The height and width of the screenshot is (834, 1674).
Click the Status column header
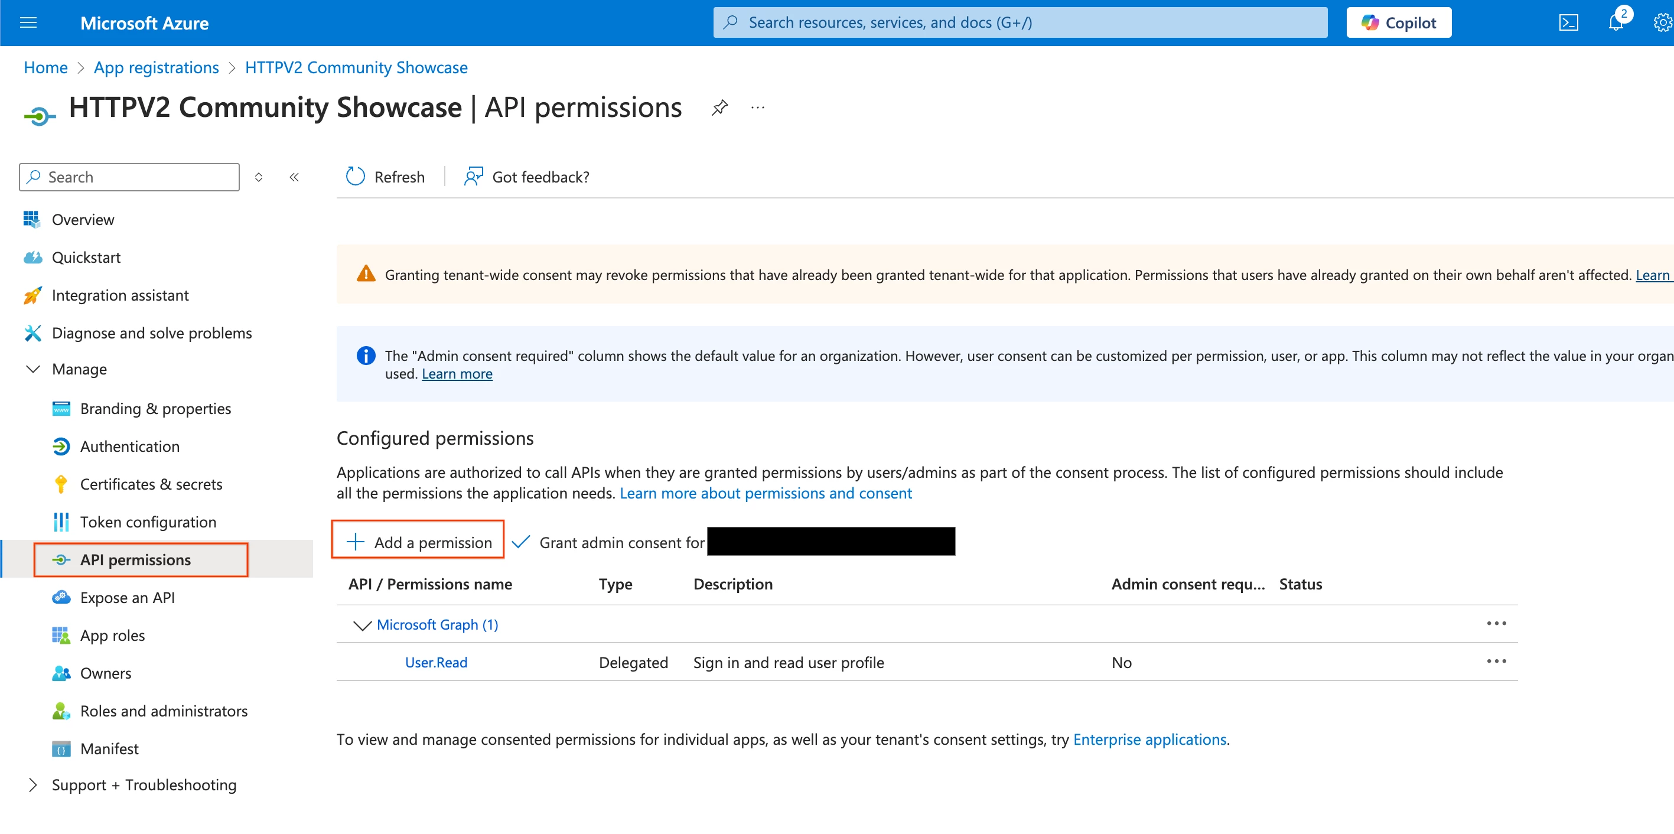1300,584
